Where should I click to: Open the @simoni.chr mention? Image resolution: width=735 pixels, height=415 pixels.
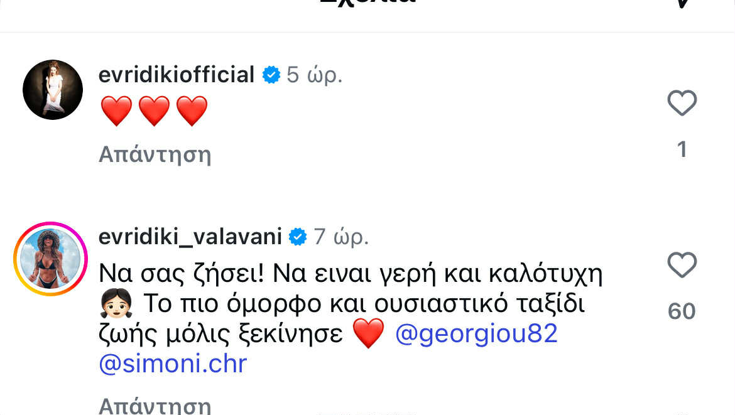173,364
